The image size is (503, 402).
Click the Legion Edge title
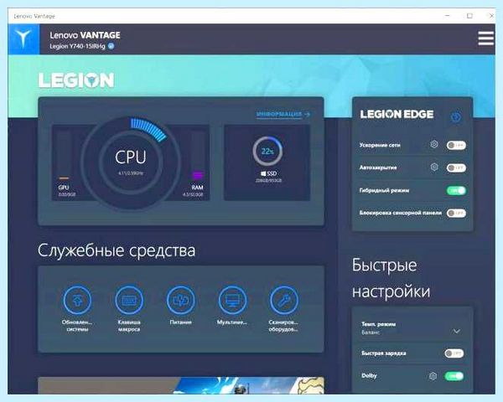(x=397, y=115)
